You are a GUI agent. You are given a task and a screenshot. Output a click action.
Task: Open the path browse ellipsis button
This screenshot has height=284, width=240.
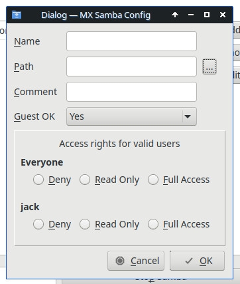coord(210,67)
